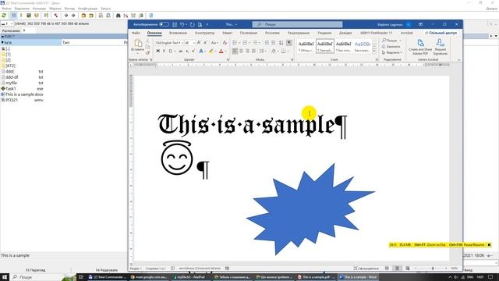Click the Justify alignment icon

point(253,51)
